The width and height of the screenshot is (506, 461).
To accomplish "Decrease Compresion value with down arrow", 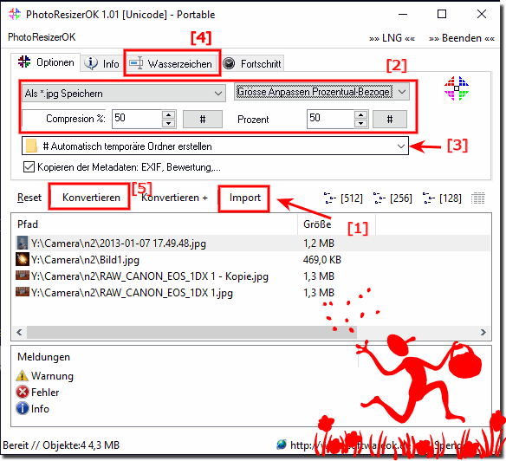I will 168,124.
